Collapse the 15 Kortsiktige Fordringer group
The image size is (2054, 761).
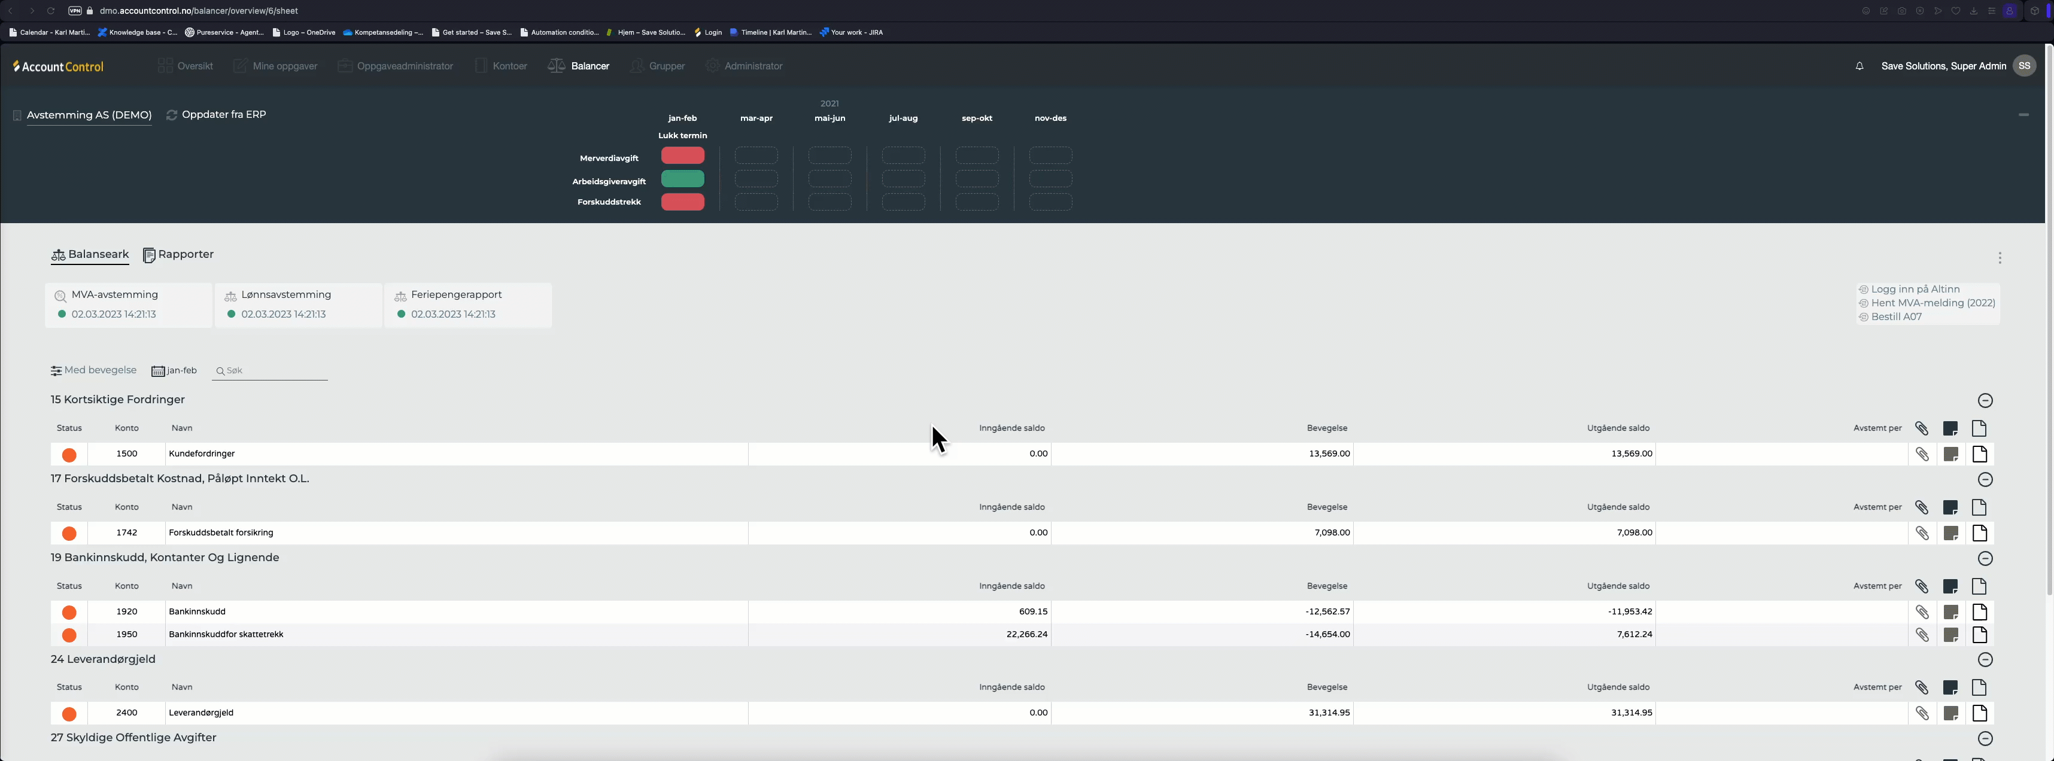point(1985,401)
